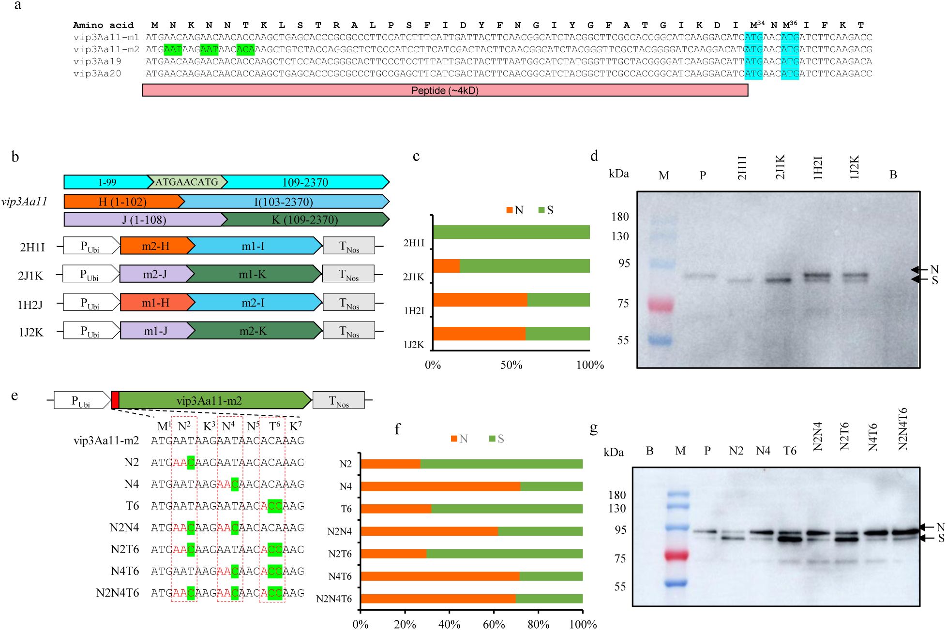Select the dark green K (109-2370) segment
947x630 pixels.
point(305,220)
